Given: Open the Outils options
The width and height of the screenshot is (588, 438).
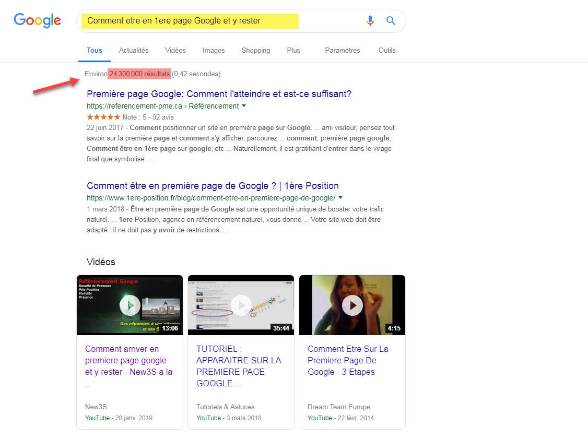Looking at the screenshot, I should tap(387, 50).
